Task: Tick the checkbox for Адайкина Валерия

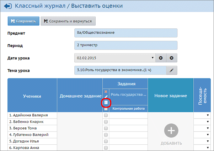Action: [106, 115]
